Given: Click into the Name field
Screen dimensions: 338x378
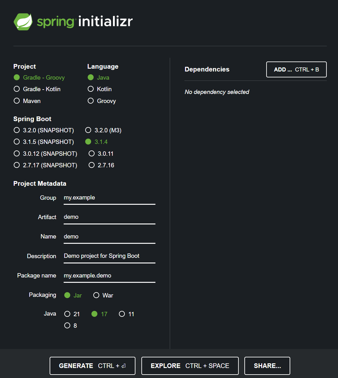Looking at the screenshot, I should pos(110,237).
